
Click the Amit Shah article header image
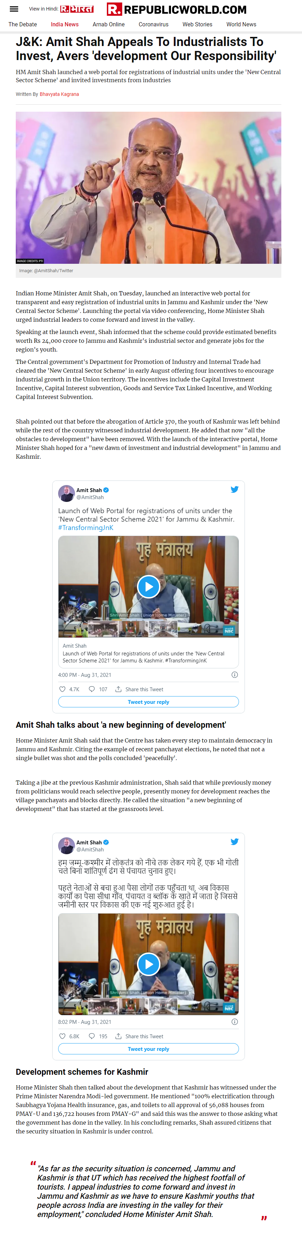(x=148, y=188)
